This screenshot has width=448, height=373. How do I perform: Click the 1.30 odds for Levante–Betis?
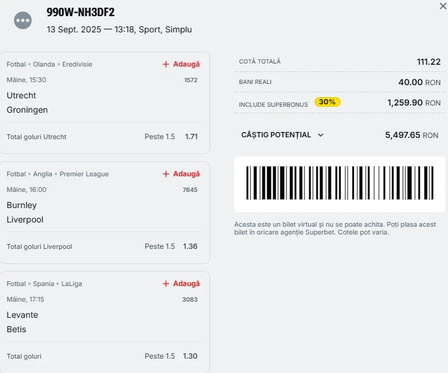click(x=190, y=356)
